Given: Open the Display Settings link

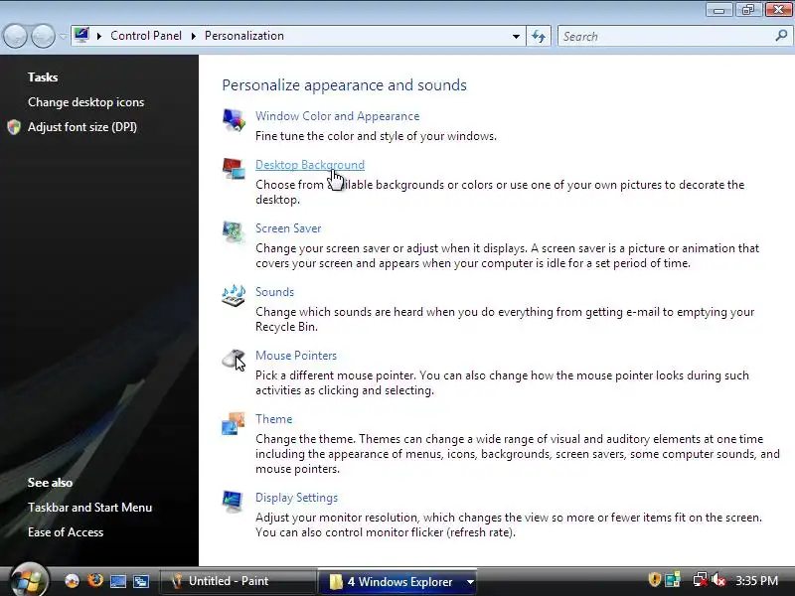Looking at the screenshot, I should [x=296, y=498].
